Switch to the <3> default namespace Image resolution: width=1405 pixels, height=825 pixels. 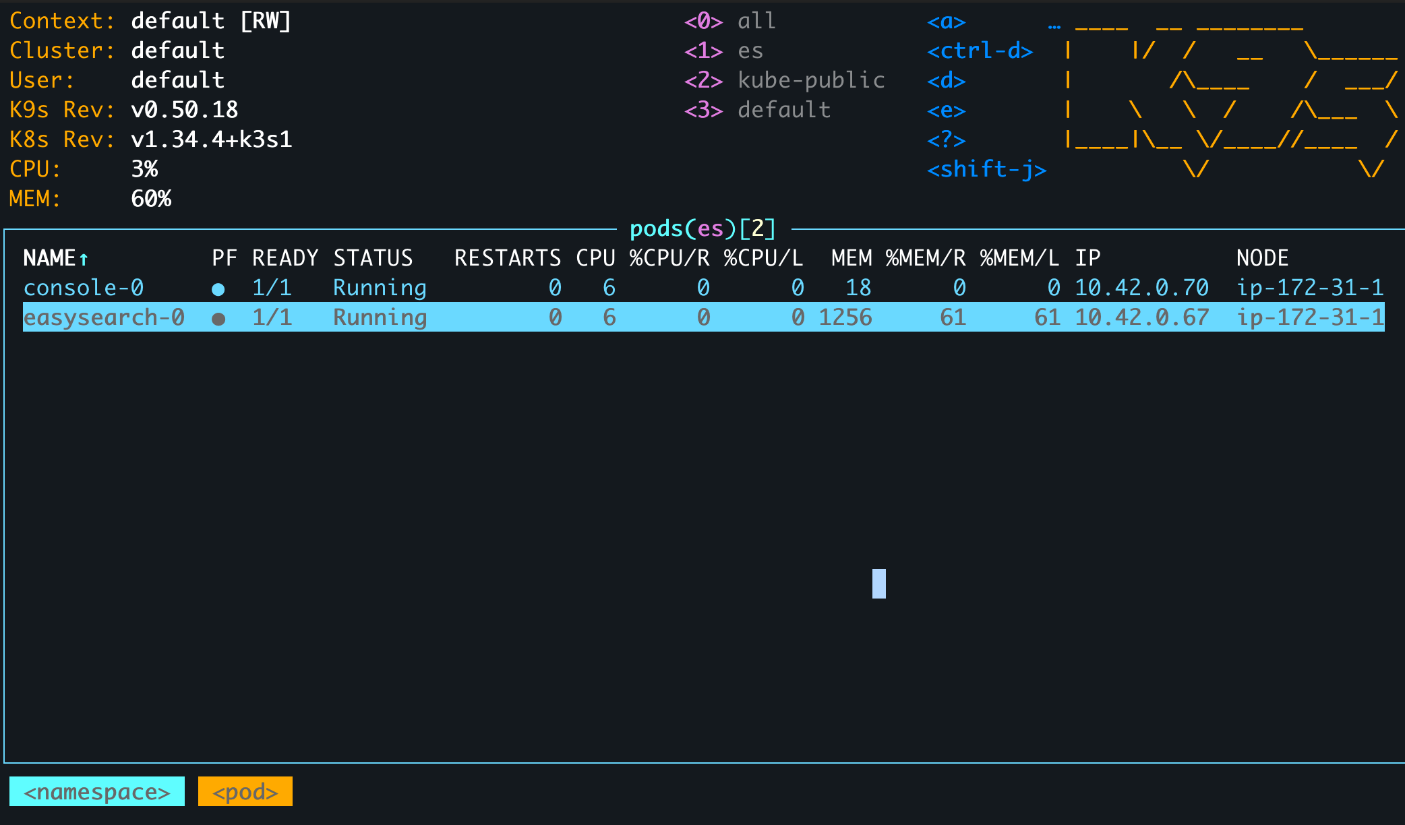click(757, 110)
